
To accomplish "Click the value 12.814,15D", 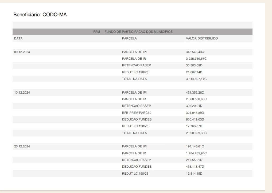I will (x=194, y=174).
